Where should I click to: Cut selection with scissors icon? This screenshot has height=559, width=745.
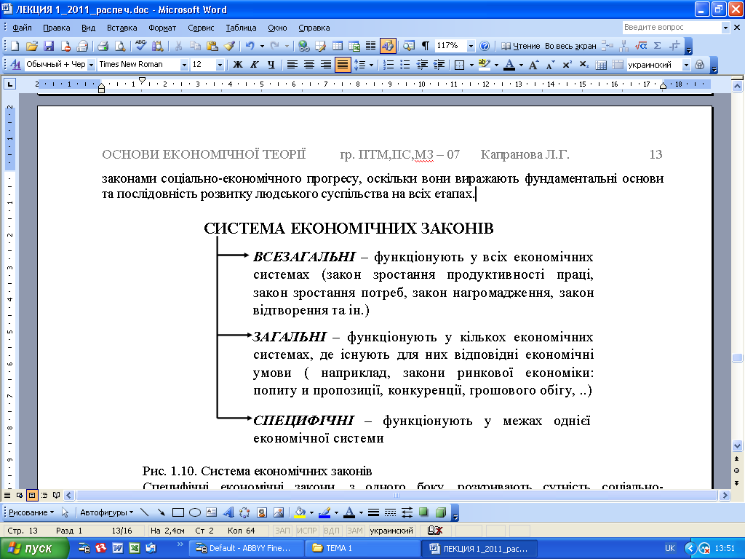coord(178,46)
